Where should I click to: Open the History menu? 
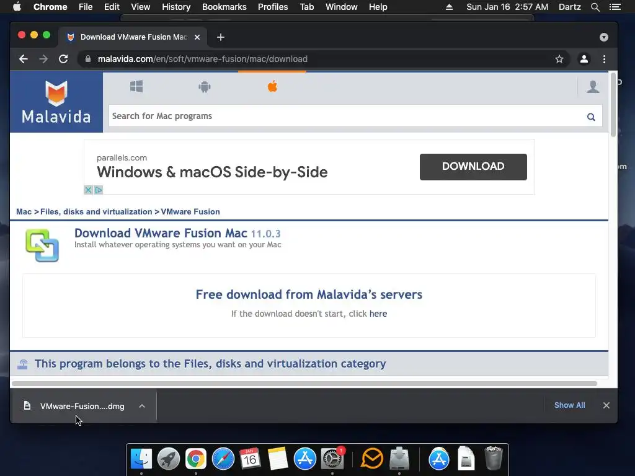pyautogui.click(x=176, y=7)
